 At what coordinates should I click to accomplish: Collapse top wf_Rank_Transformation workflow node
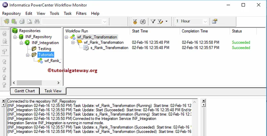click(x=66, y=37)
